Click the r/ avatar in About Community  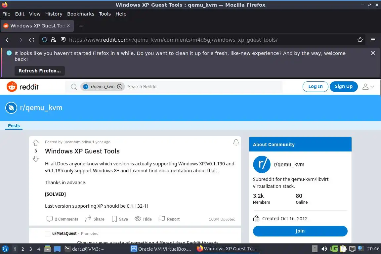(x=262, y=164)
